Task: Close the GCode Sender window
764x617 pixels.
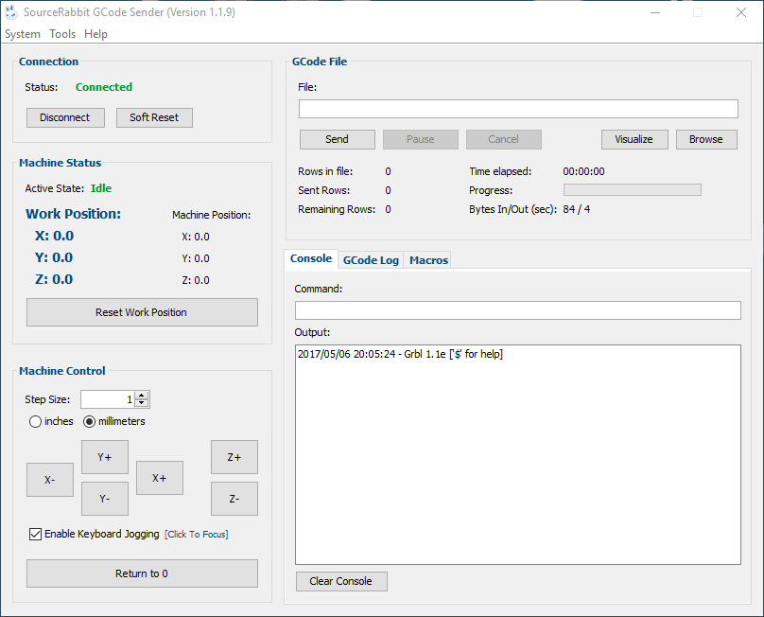Action: coord(741,12)
